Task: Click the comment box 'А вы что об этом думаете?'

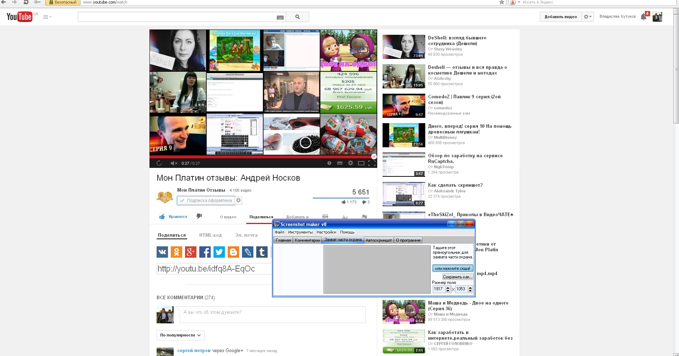Action: [273, 314]
